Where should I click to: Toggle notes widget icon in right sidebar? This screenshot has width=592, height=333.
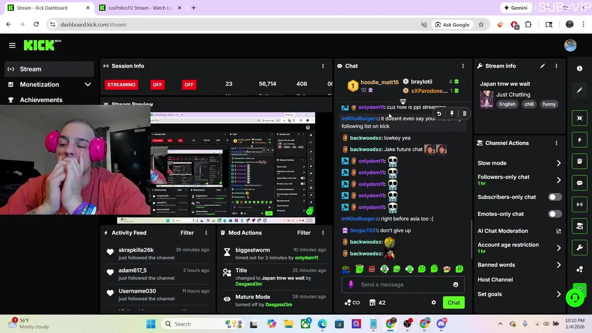click(x=580, y=161)
